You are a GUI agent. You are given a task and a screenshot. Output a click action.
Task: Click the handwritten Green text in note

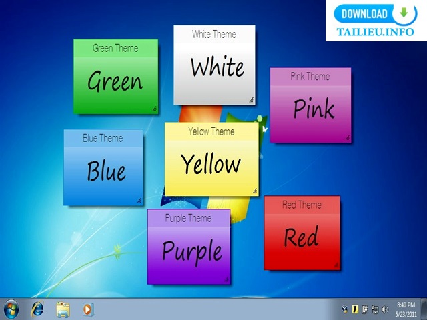click(x=115, y=81)
